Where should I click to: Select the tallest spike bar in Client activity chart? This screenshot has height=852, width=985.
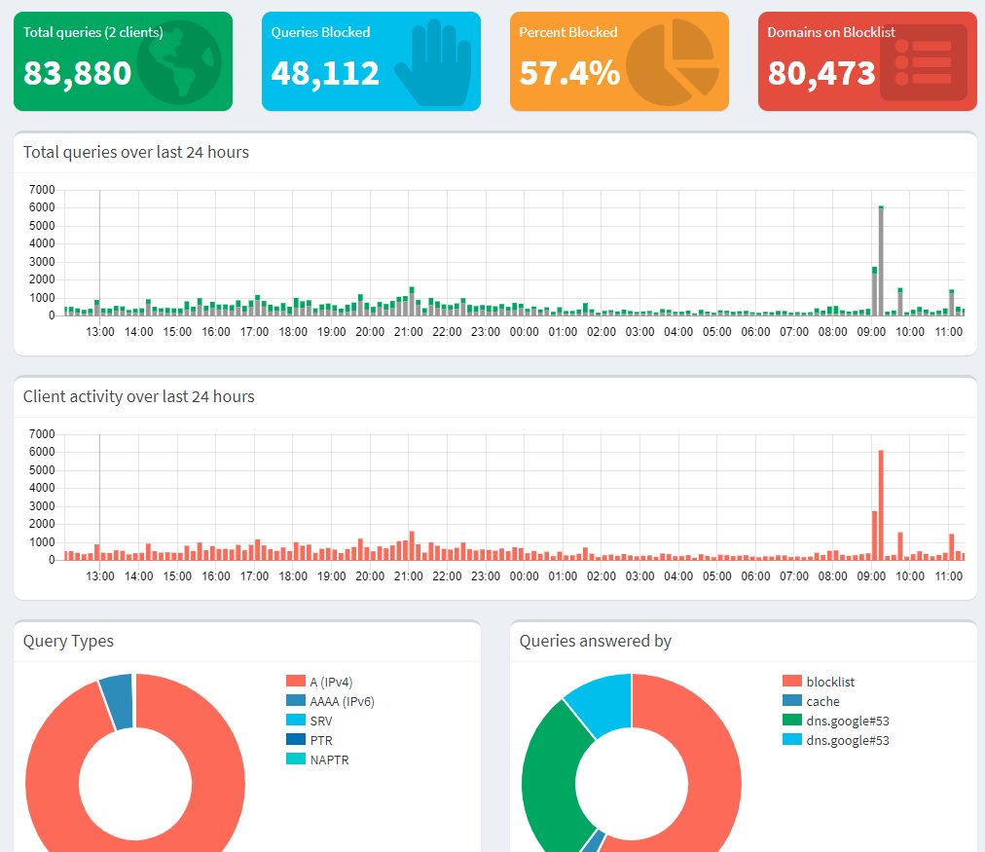(881, 505)
